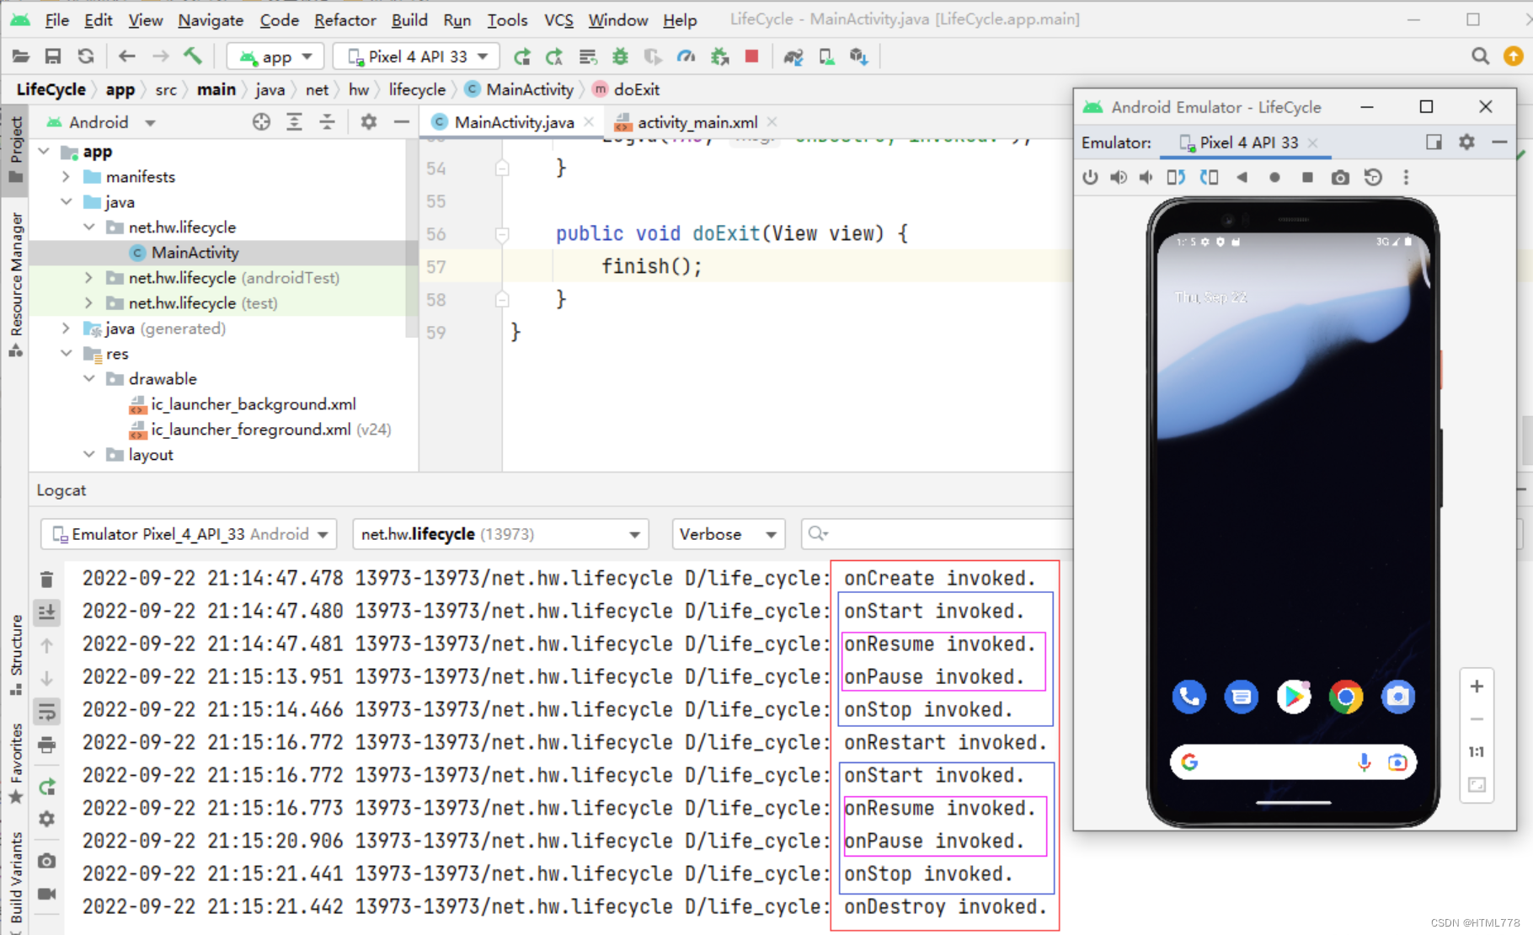
Task: Open the Pixel 4 API 33 device dropdown
Action: [x=417, y=56]
